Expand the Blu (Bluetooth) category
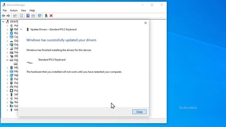The height and width of the screenshot is (127, 226). pos(7,33)
